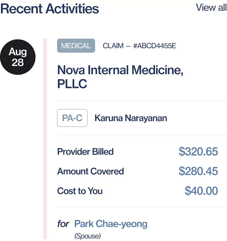This screenshot has width=227, height=241.
Task: Click the Aug 28 date badge
Action: 18,57
